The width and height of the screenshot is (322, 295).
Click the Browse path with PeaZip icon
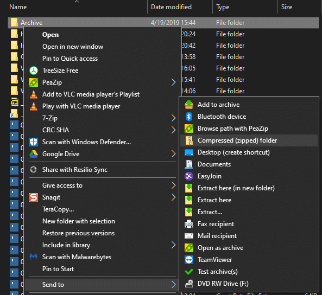pos(189,129)
